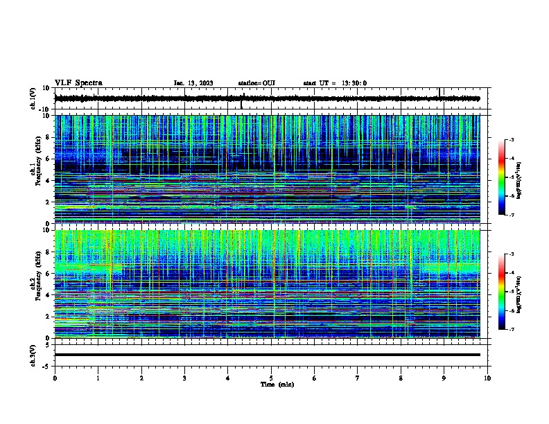Screen dimensions: 549x424
Task: Click the "-7" tick on ch.2 color bar
Action: coord(512,329)
